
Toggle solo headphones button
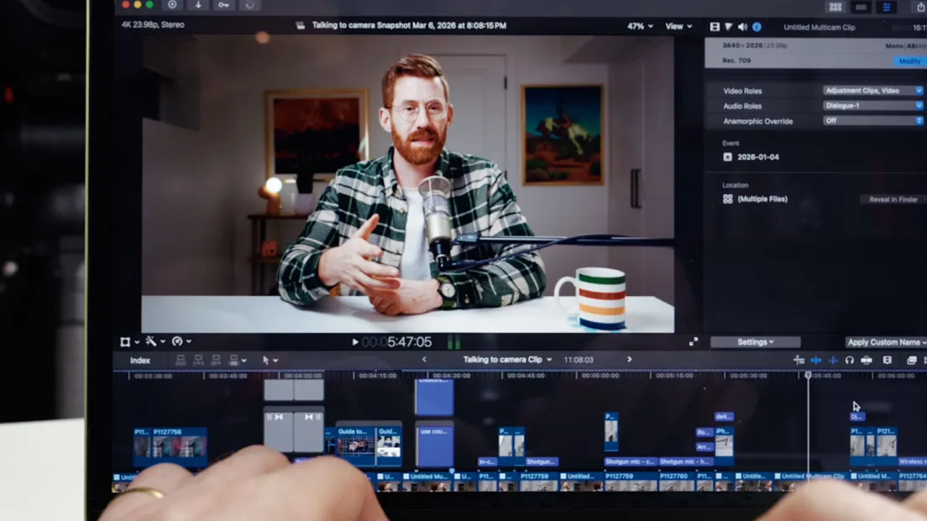click(x=850, y=360)
